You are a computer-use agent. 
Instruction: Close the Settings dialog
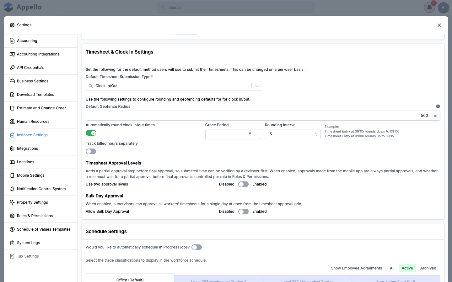tap(439, 25)
